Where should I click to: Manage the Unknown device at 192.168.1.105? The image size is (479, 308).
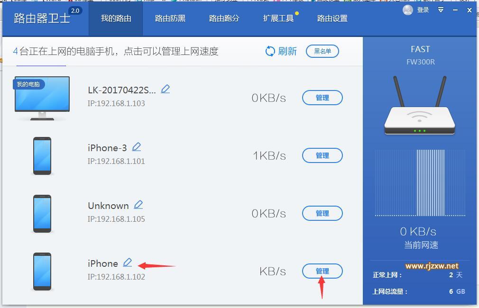tap(322, 213)
